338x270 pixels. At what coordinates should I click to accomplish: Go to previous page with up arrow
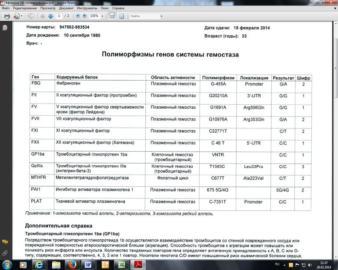coord(43,16)
